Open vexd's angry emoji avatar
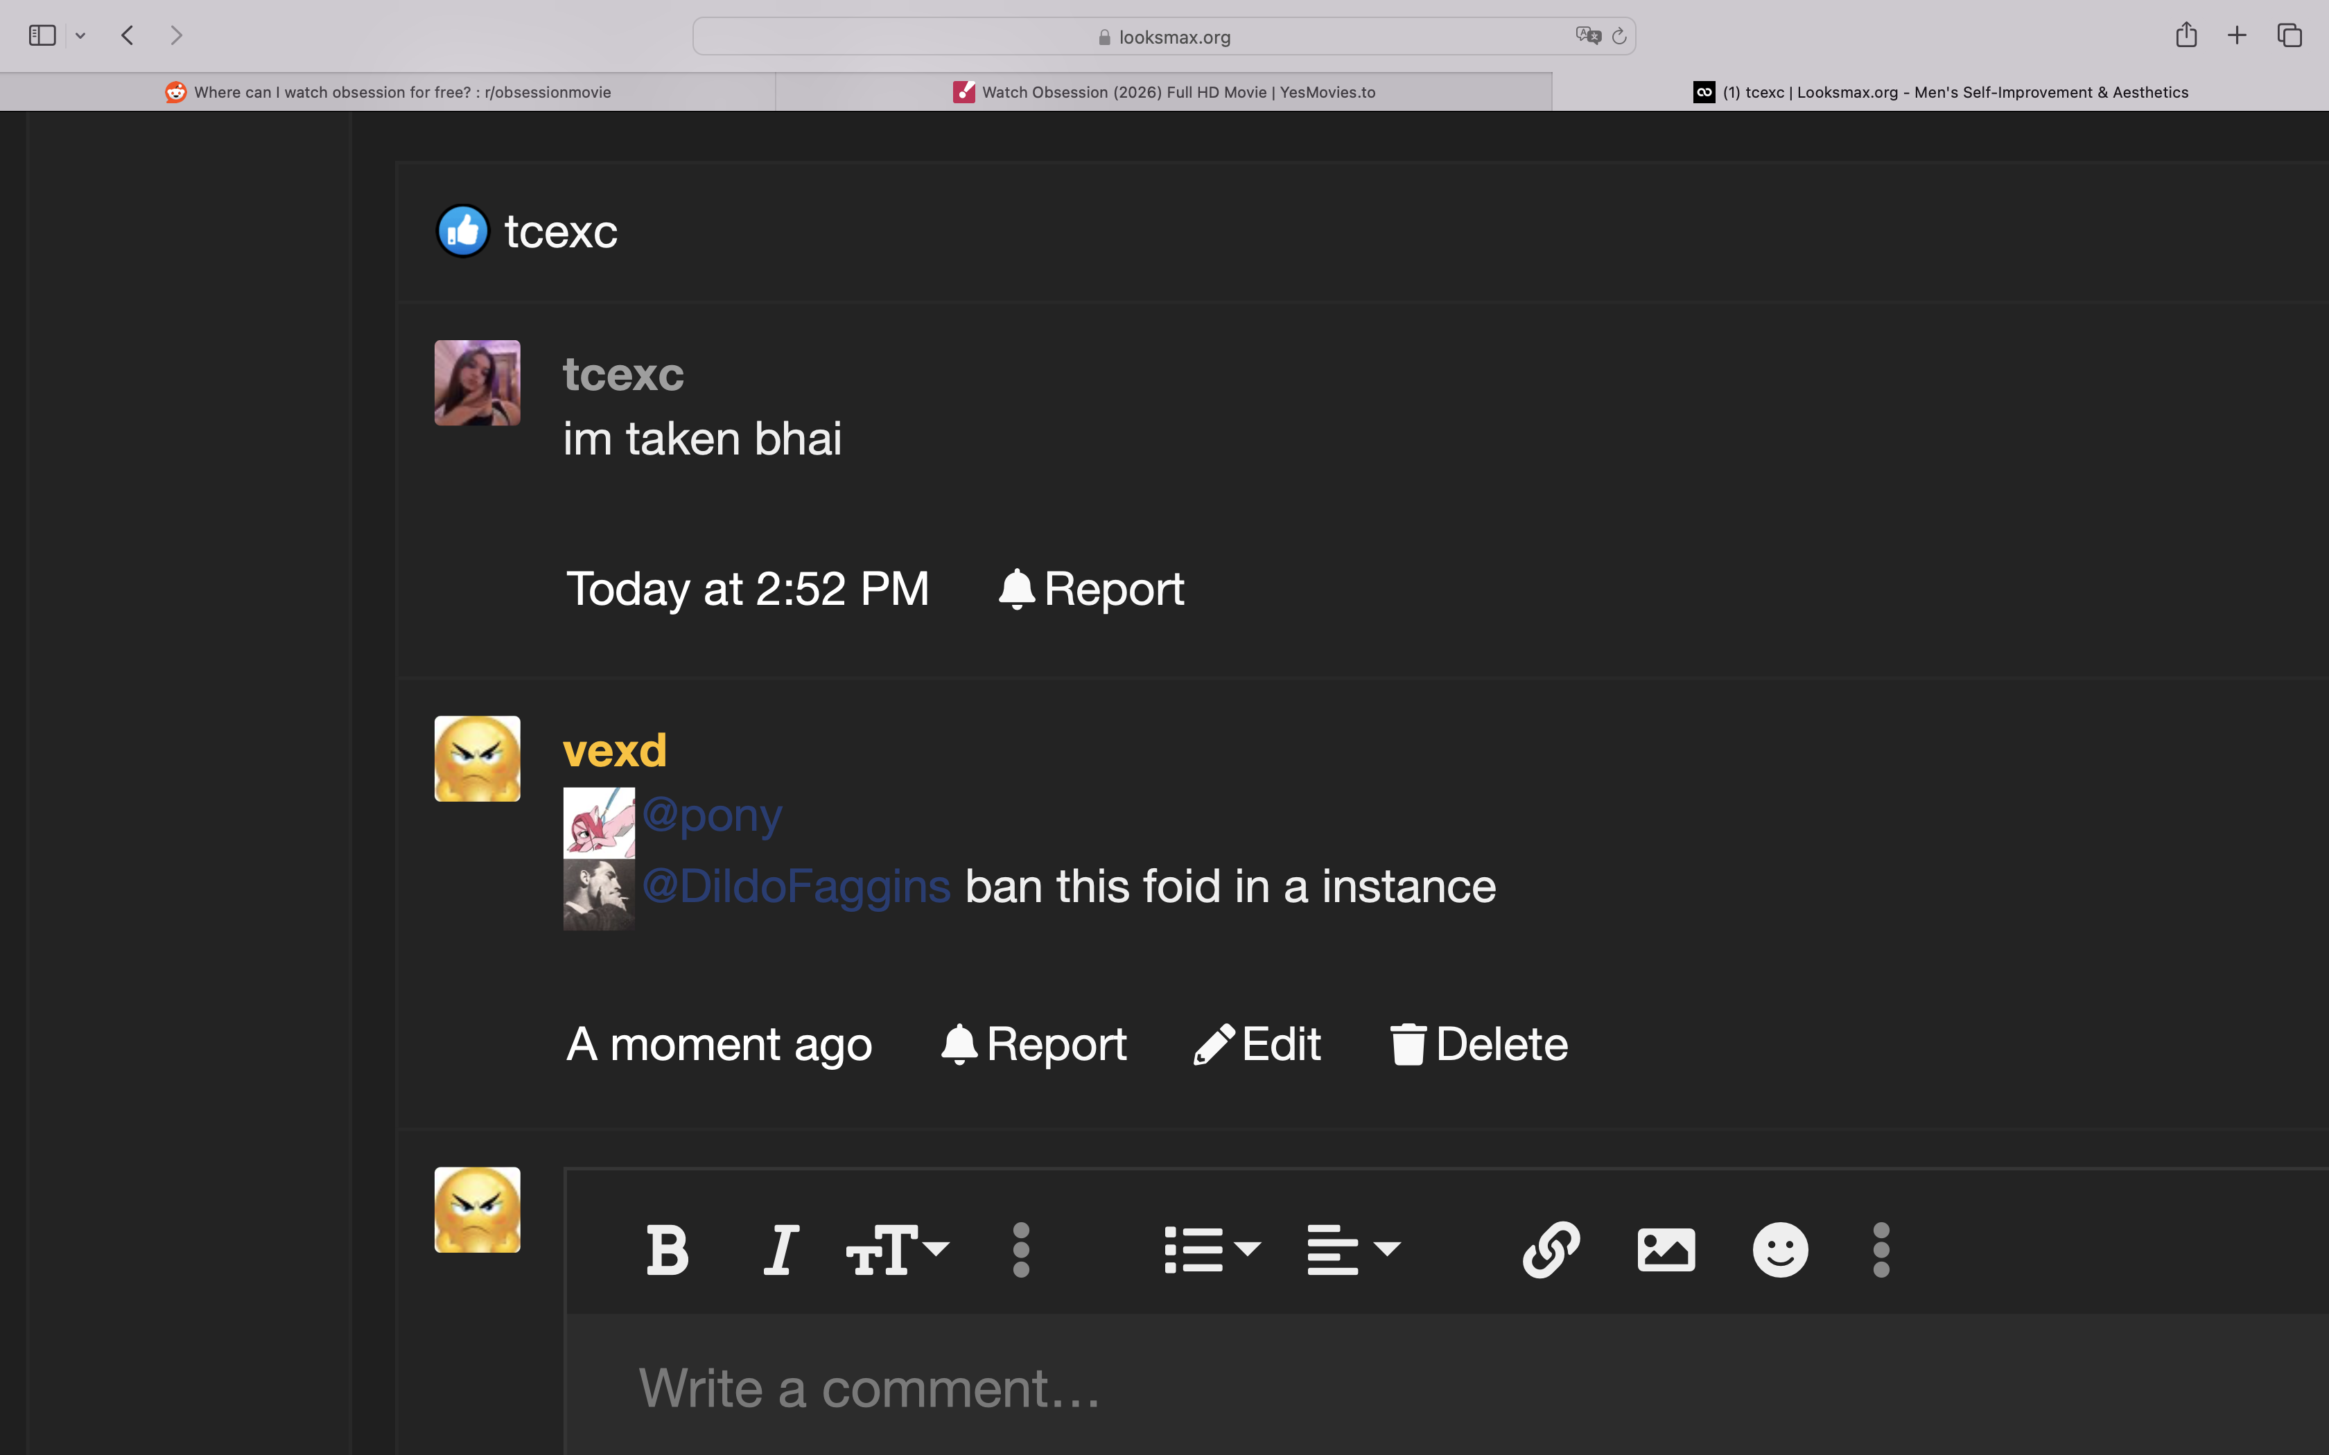Viewport: 2329px width, 1455px height. coord(478,758)
